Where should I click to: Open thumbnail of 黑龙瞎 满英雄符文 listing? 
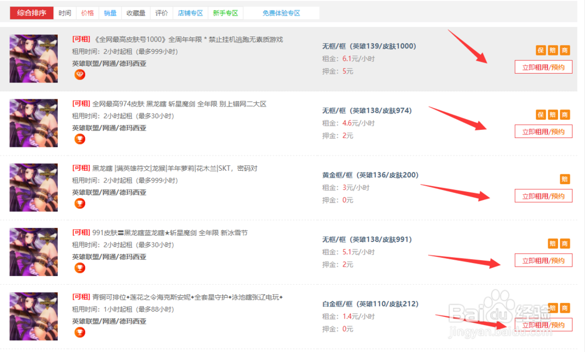33,188
